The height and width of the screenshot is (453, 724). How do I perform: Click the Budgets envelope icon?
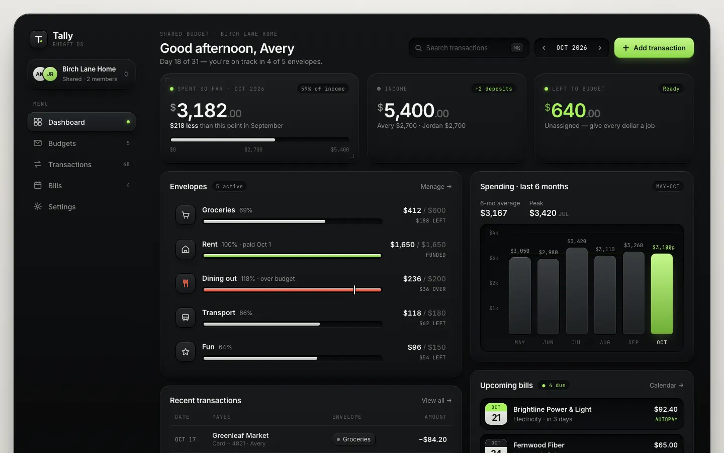click(38, 143)
